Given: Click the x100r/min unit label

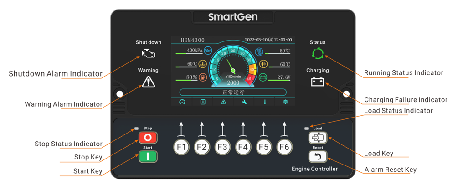Looking at the screenshot, I should [x=233, y=77].
